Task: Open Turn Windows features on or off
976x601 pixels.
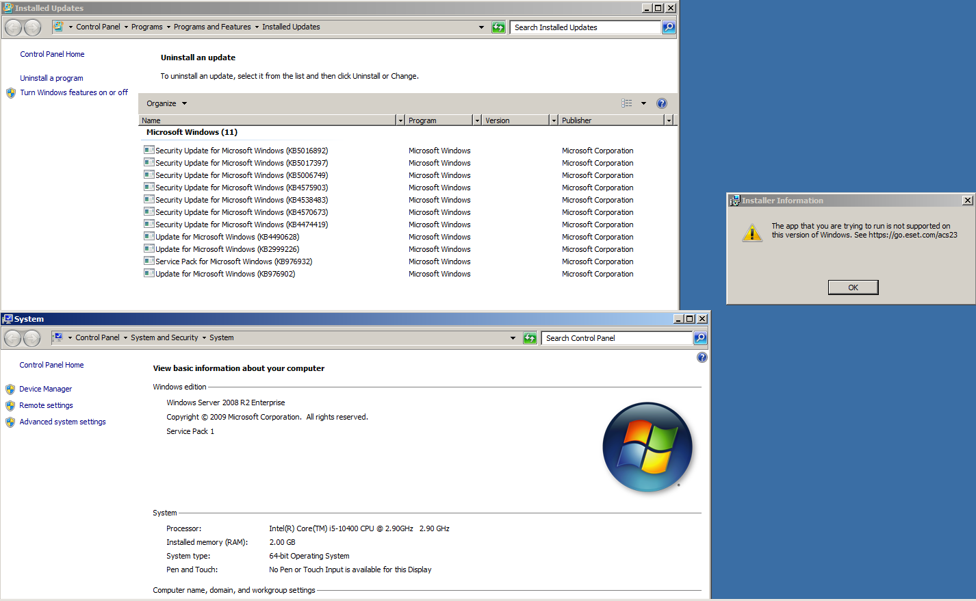Action: point(74,93)
